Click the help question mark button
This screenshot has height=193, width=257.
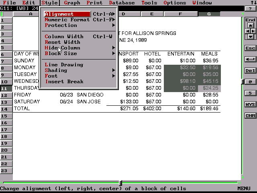pyautogui.click(x=250, y=8)
